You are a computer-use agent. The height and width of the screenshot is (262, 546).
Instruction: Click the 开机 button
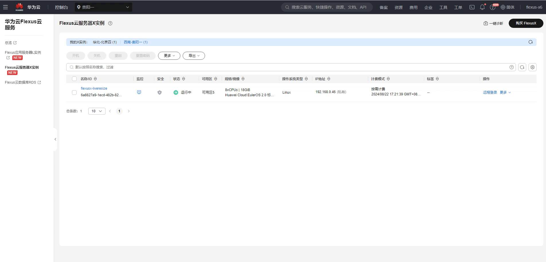click(x=76, y=56)
